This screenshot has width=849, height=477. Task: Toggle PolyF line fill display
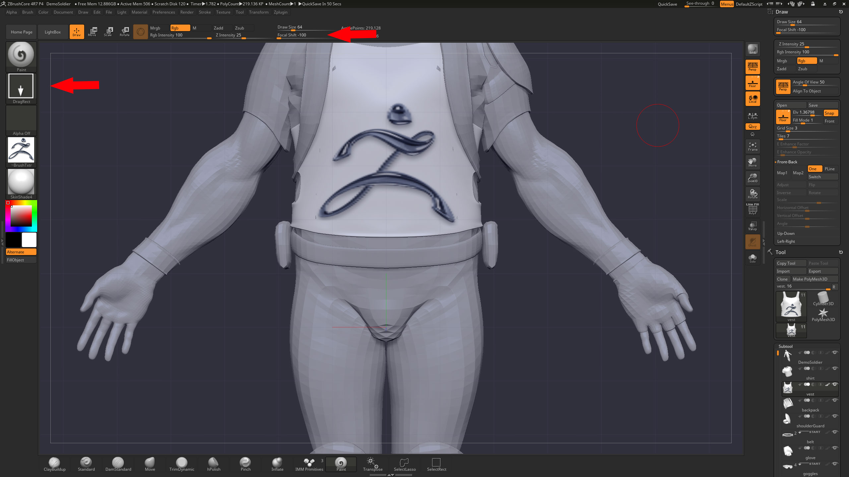click(x=752, y=210)
